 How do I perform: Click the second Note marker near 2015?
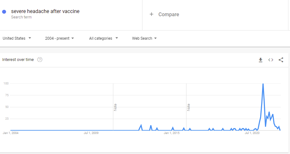188,107
